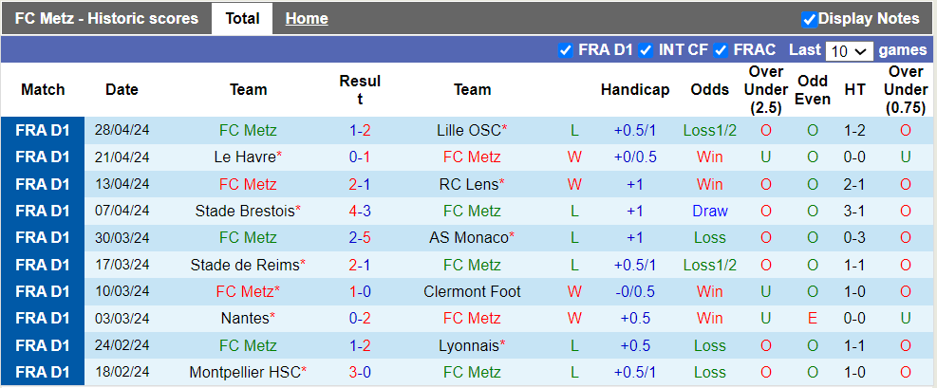
Task: Click the Stade de Reims team name
Action: [x=245, y=265]
